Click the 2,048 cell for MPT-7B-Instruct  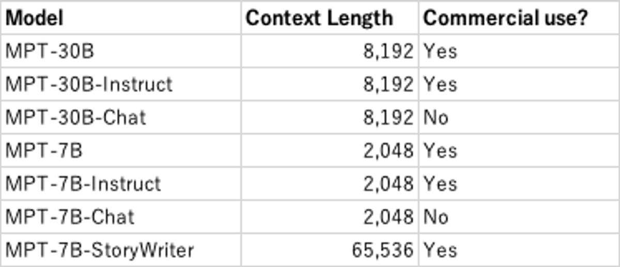(330, 183)
